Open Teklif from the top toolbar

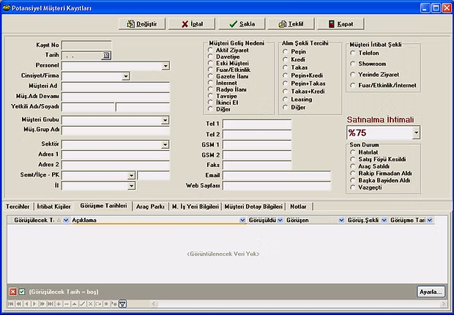tap(291, 24)
